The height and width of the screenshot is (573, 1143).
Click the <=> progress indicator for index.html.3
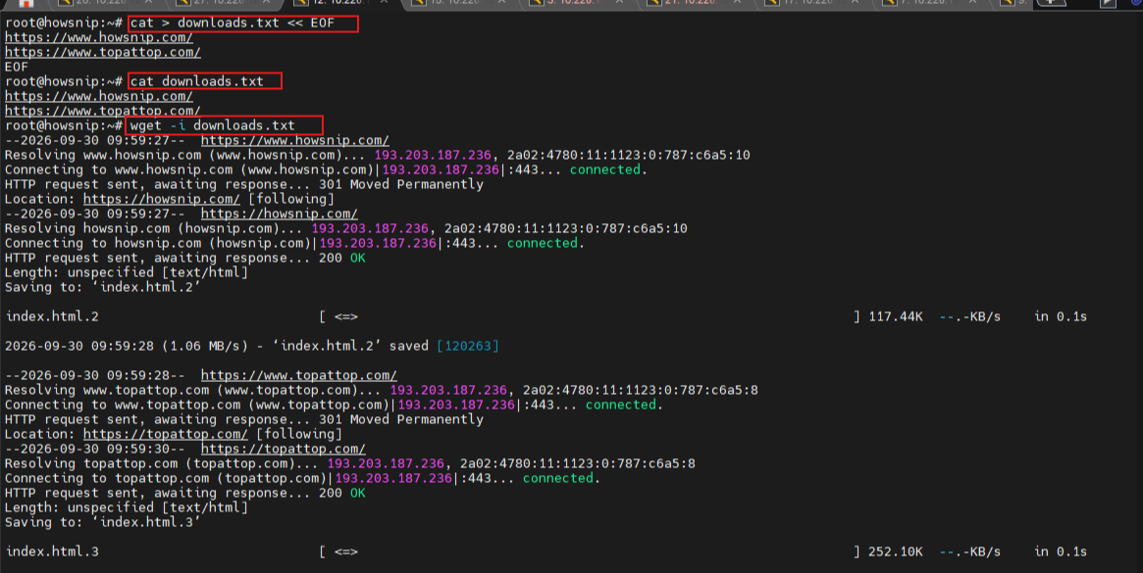(x=346, y=551)
